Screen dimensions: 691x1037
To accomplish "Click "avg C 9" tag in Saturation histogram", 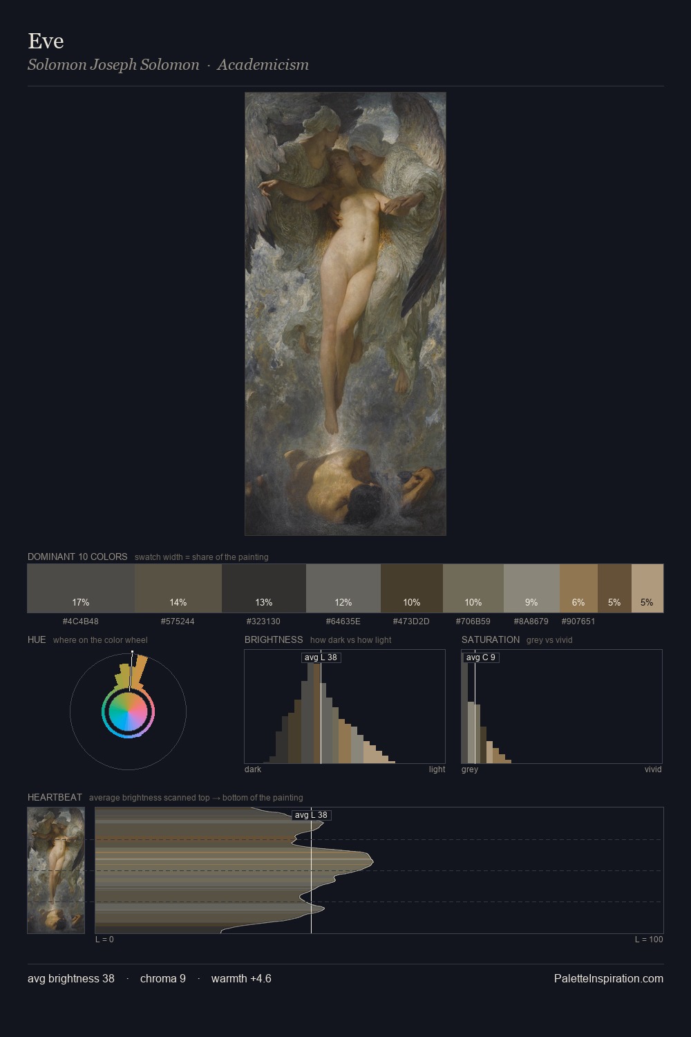I will click(x=480, y=657).
